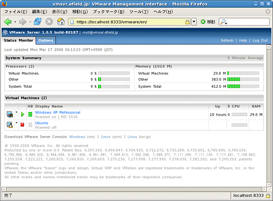Click the localhost:8333 status bar text
The width and height of the screenshot is (273, 201).
click(248, 195)
